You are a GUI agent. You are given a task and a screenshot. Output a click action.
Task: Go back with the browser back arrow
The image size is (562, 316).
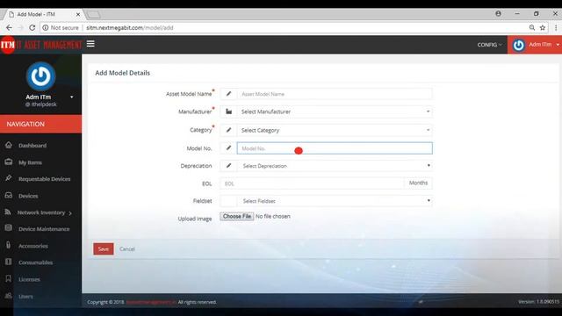(x=10, y=27)
